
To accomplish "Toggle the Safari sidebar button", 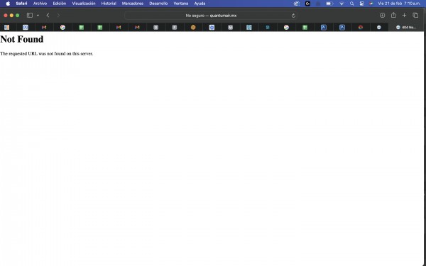I will point(30,16).
